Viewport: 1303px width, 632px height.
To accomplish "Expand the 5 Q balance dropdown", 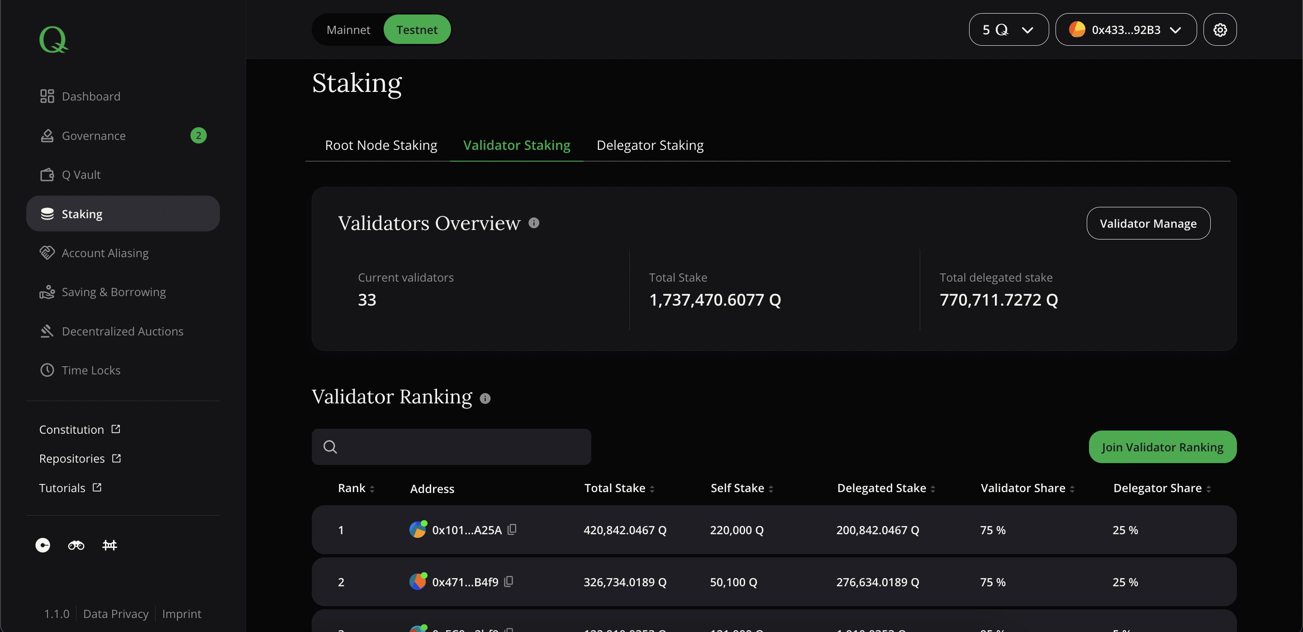I will tap(1008, 30).
